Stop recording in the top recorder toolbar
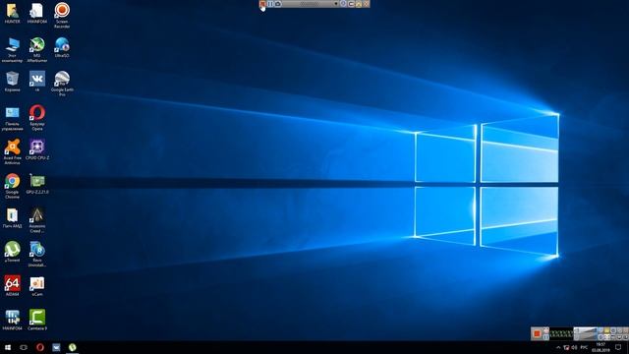This screenshot has height=354, width=629. coord(262,4)
